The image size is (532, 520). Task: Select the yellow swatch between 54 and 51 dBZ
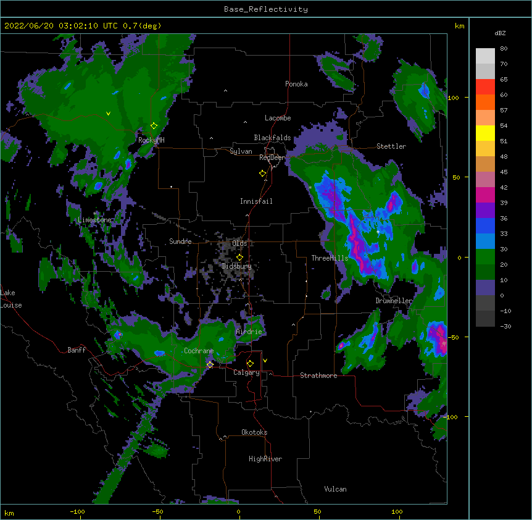(x=485, y=133)
